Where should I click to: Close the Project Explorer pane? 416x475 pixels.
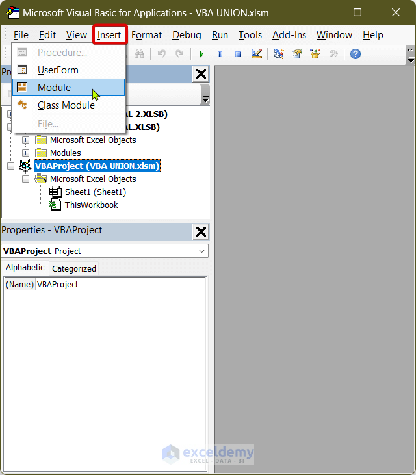tap(201, 74)
